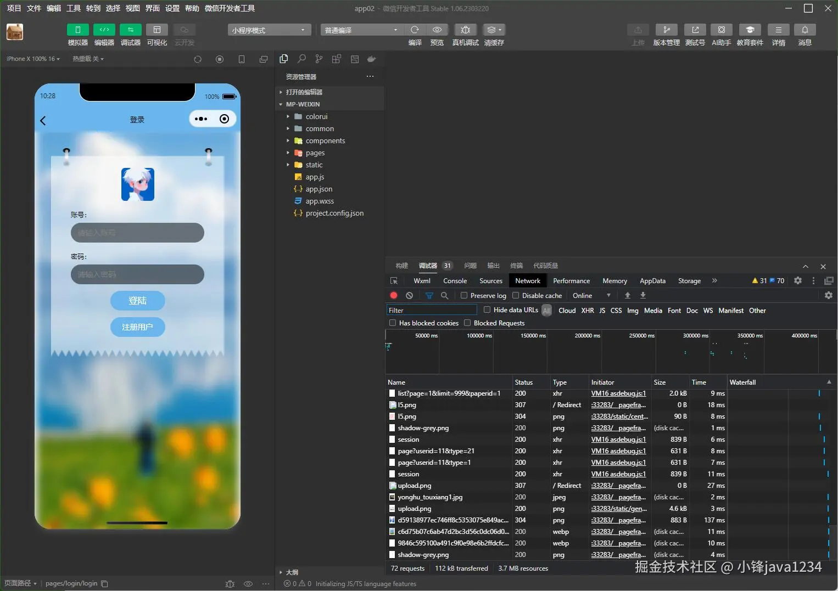Click the 密码 password input field

pyautogui.click(x=137, y=274)
